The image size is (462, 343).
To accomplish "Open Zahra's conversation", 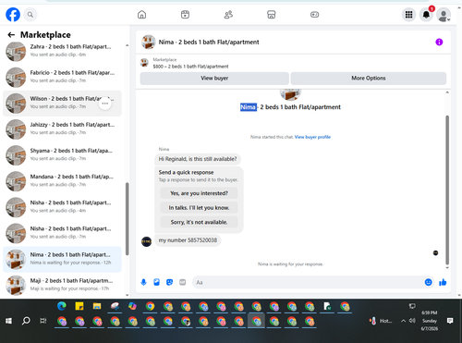I will coord(62,51).
